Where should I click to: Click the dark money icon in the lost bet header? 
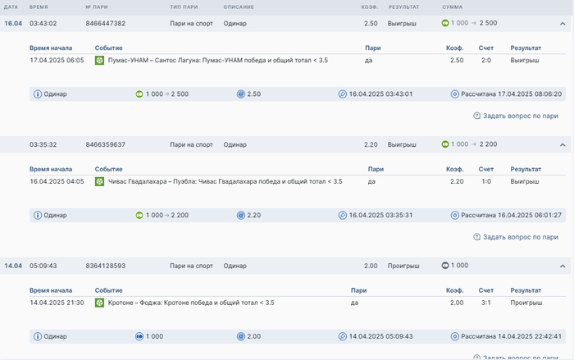[445, 266]
